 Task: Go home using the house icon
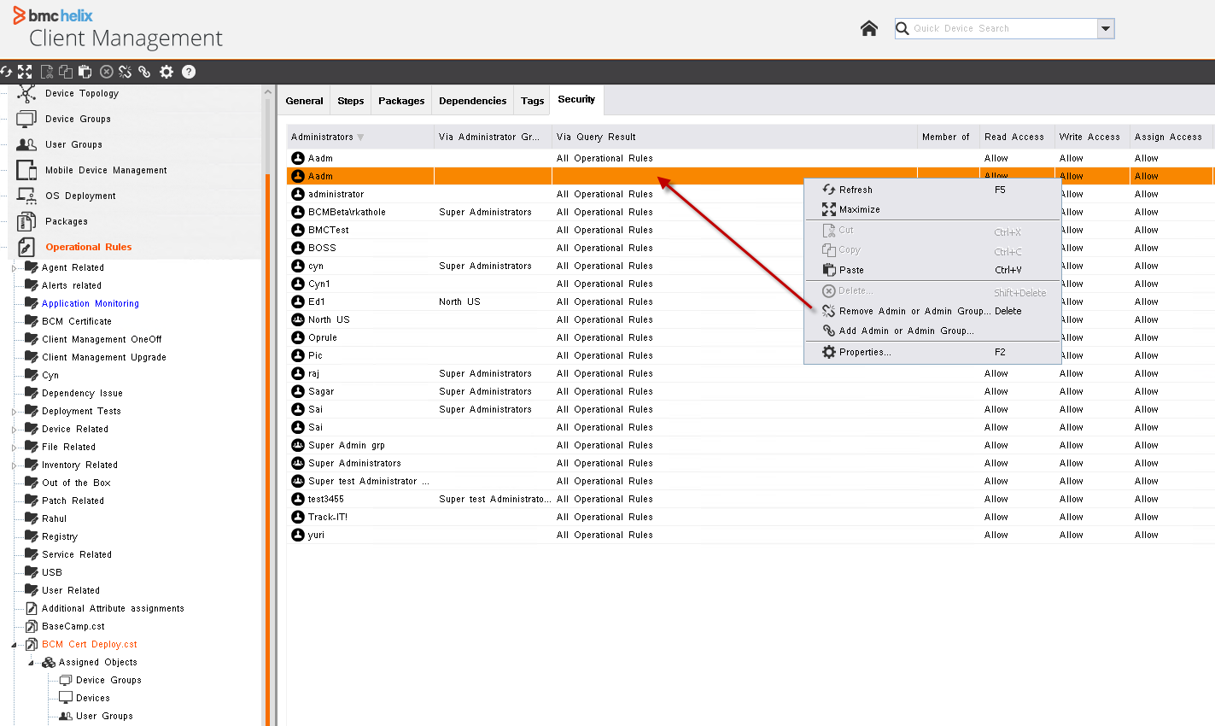(869, 28)
